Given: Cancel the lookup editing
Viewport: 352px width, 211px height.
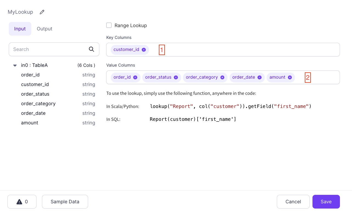Looking at the screenshot, I should (293, 201).
